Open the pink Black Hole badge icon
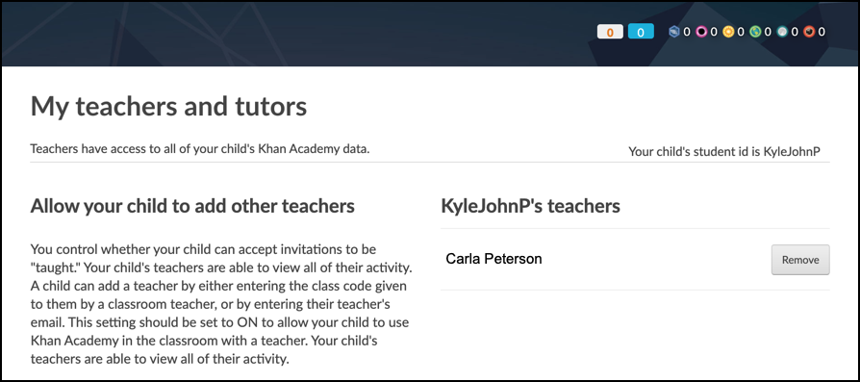Viewport: 860px width, 382px height. click(x=701, y=32)
